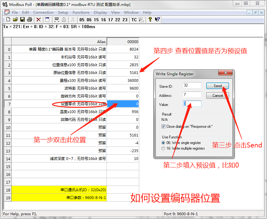This screenshot has height=219, width=267.
Task: Select 16 Write multiple registers option
Action: coord(163,148)
